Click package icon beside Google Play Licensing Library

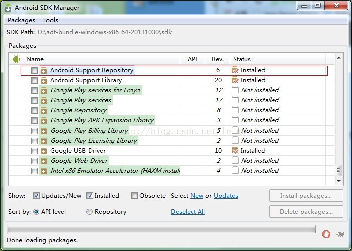pyautogui.click(x=44, y=141)
